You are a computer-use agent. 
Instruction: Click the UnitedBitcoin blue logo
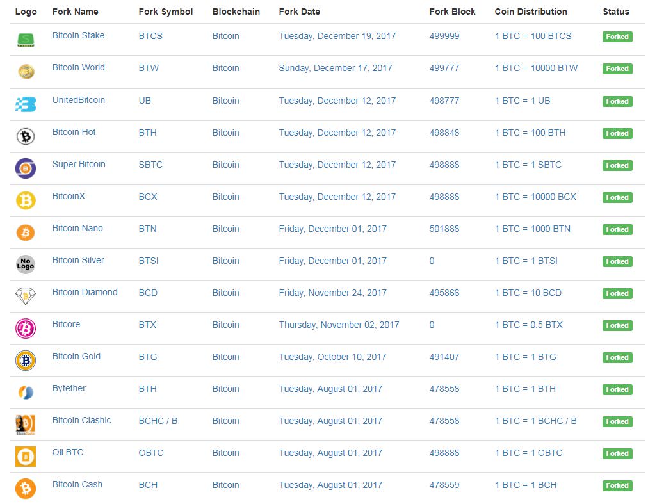[26, 104]
